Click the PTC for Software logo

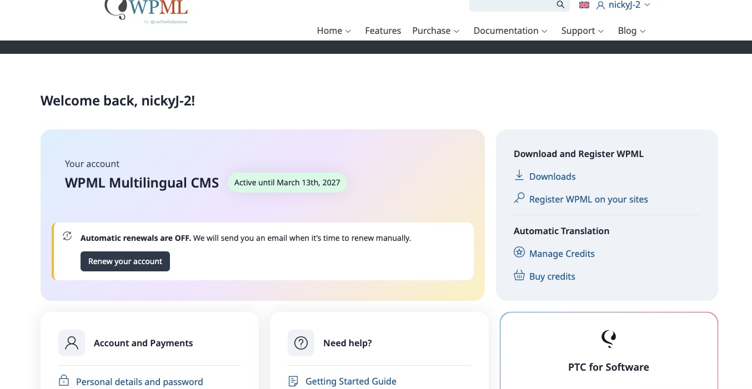(x=609, y=339)
